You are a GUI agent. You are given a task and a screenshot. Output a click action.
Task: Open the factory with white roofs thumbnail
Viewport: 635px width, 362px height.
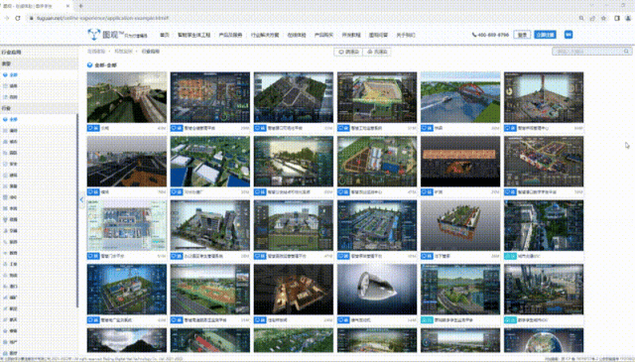point(210,161)
